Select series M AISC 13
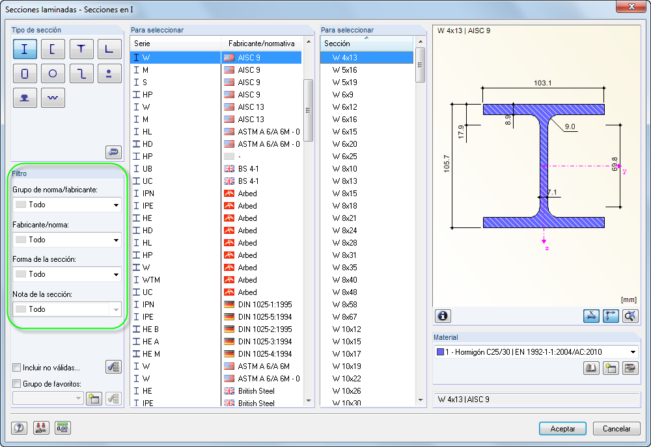Viewport: 651px width, 447px height. pos(216,120)
